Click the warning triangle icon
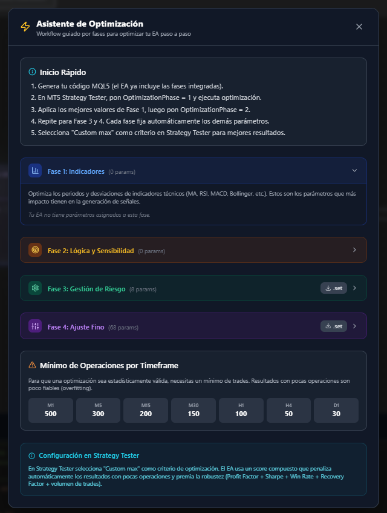387x513 pixels. click(x=33, y=365)
